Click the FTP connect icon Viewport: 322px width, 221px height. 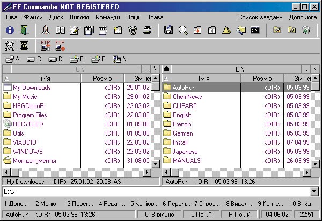coord(46,46)
